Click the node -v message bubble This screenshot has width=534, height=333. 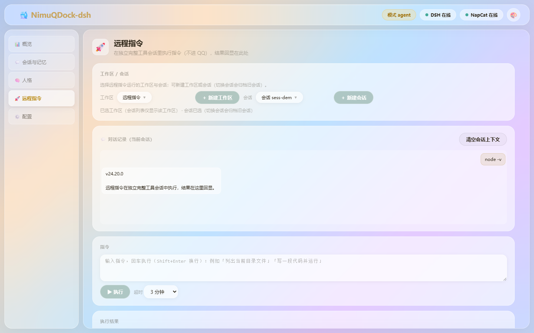493,159
